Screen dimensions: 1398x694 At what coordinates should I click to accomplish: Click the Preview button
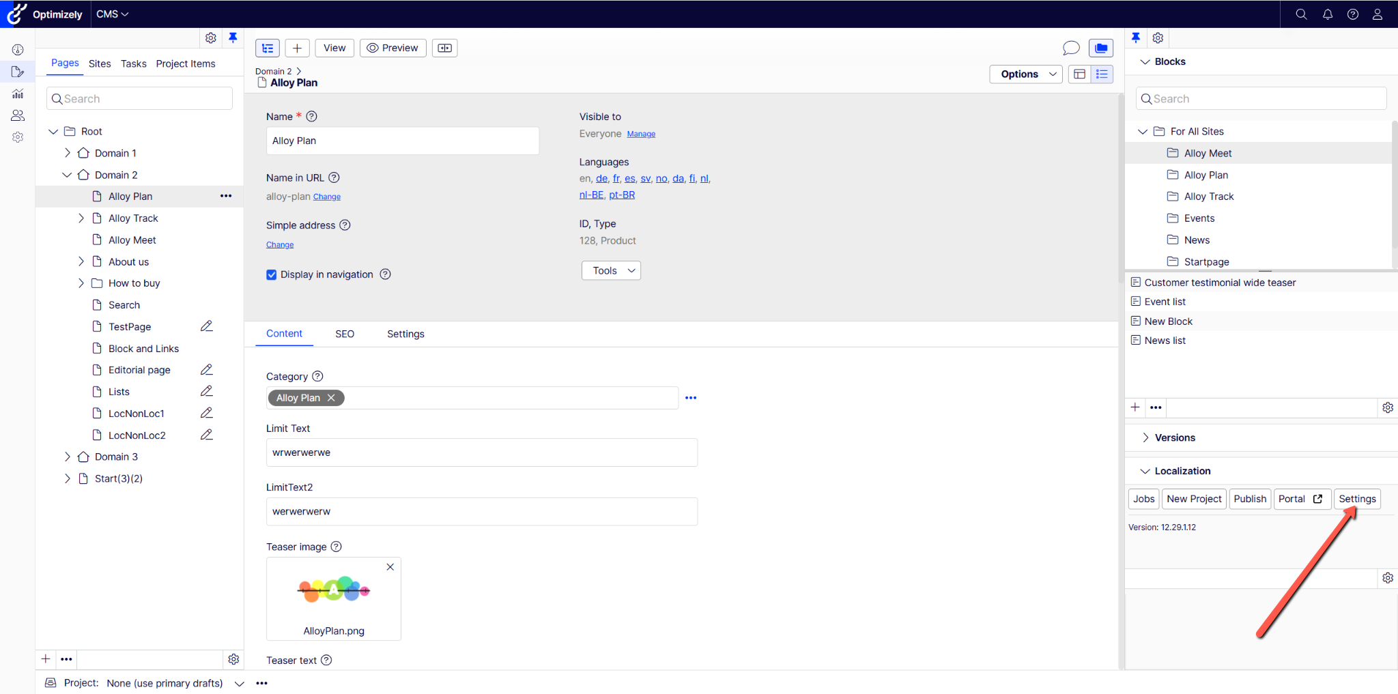click(393, 48)
